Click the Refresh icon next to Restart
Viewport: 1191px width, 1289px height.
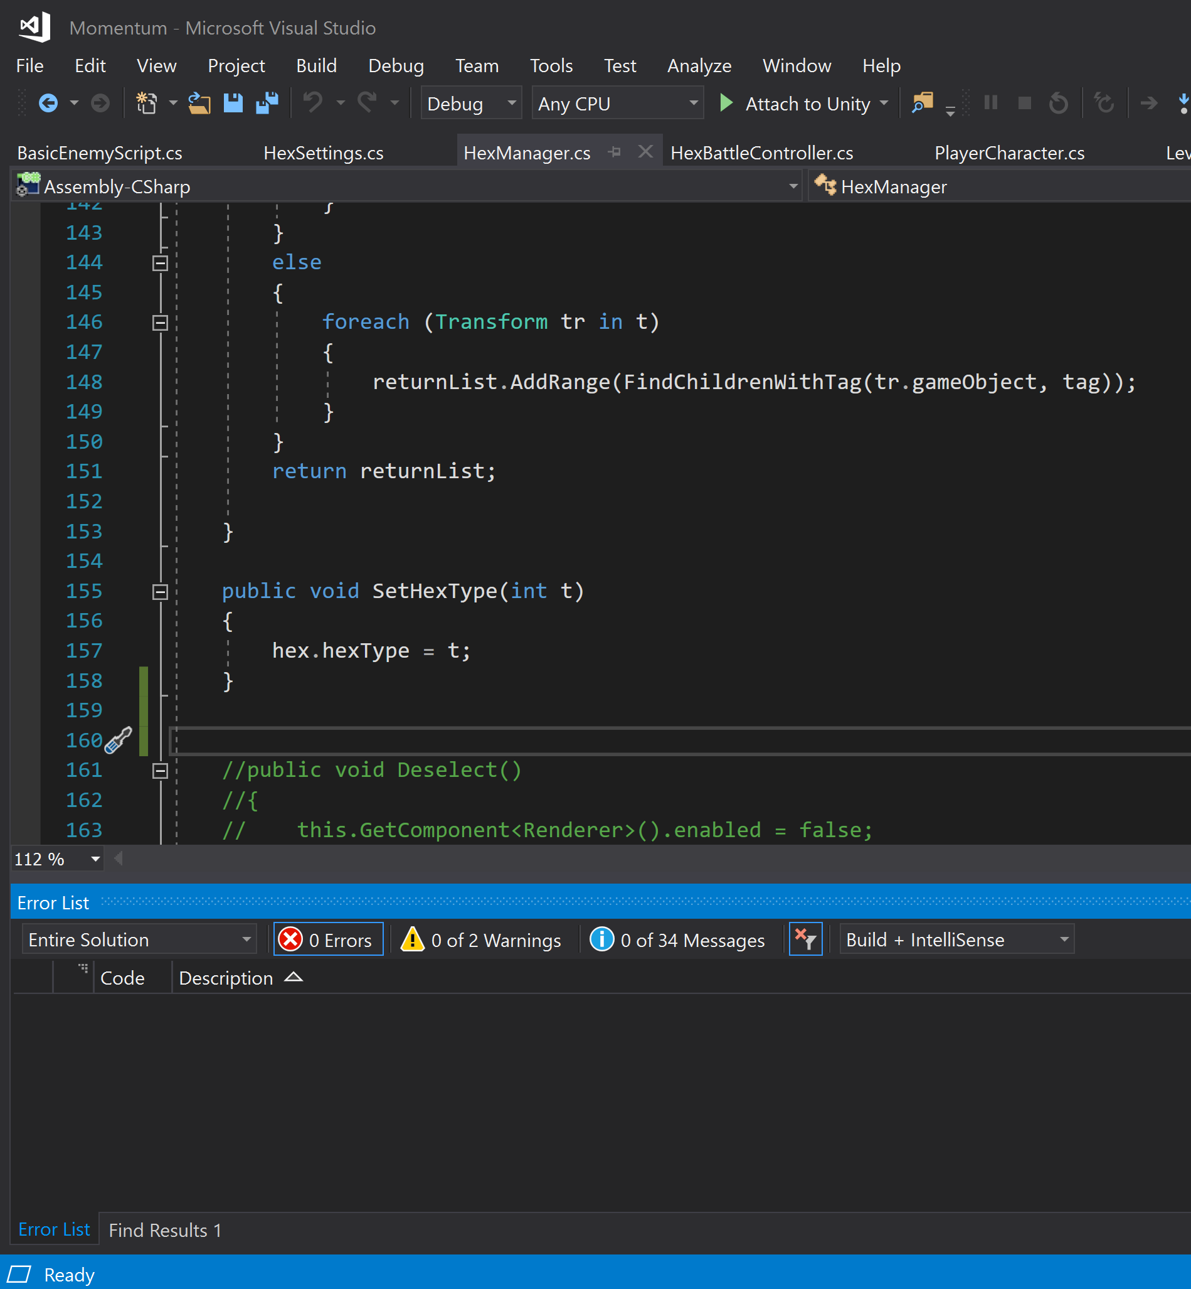click(1104, 103)
